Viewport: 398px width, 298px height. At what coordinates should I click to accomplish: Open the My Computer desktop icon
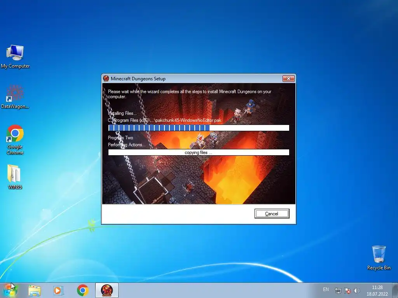15,57
